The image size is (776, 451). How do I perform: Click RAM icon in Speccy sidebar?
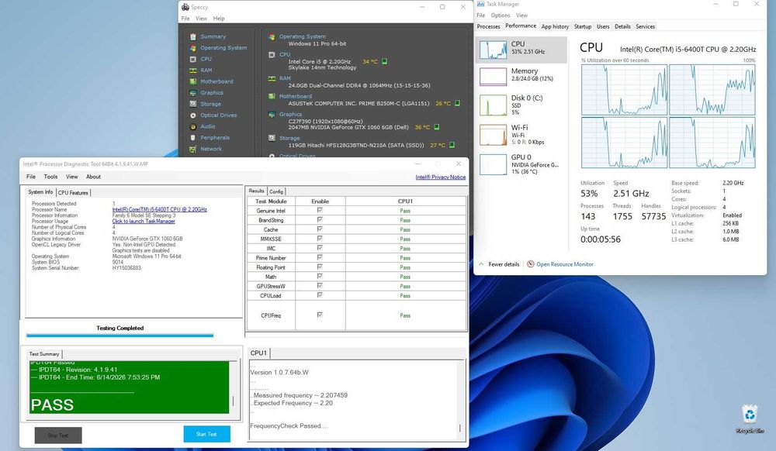(193, 71)
